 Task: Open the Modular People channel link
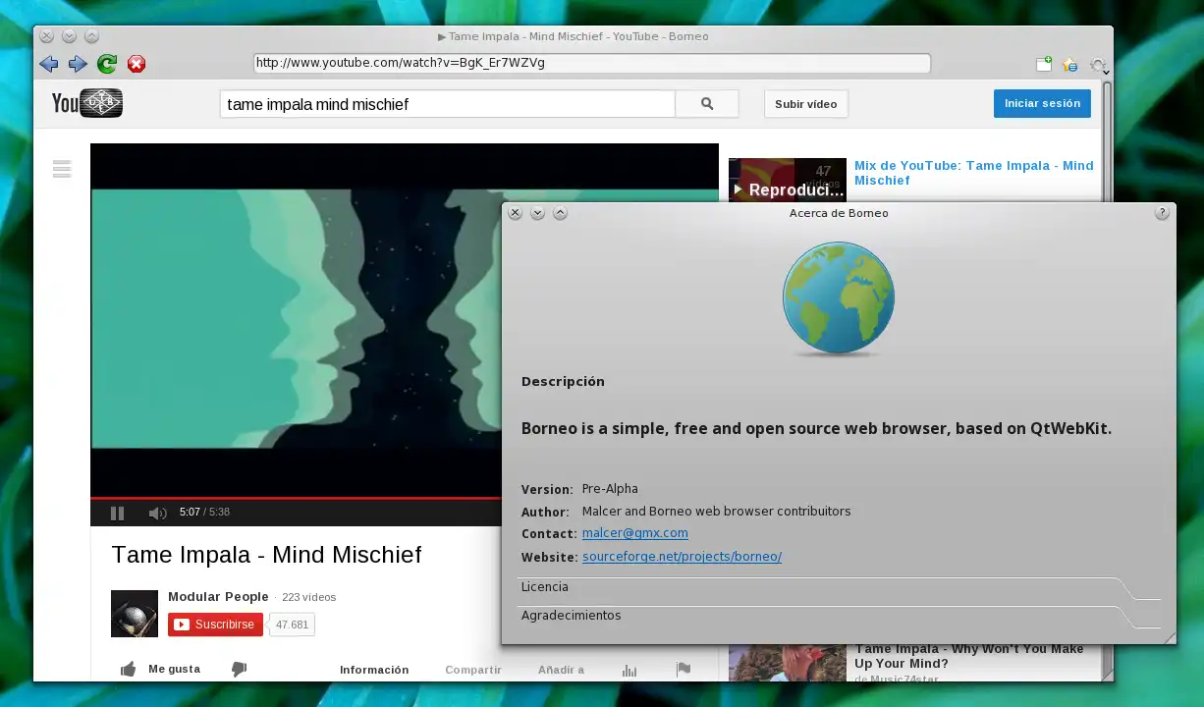pos(218,596)
